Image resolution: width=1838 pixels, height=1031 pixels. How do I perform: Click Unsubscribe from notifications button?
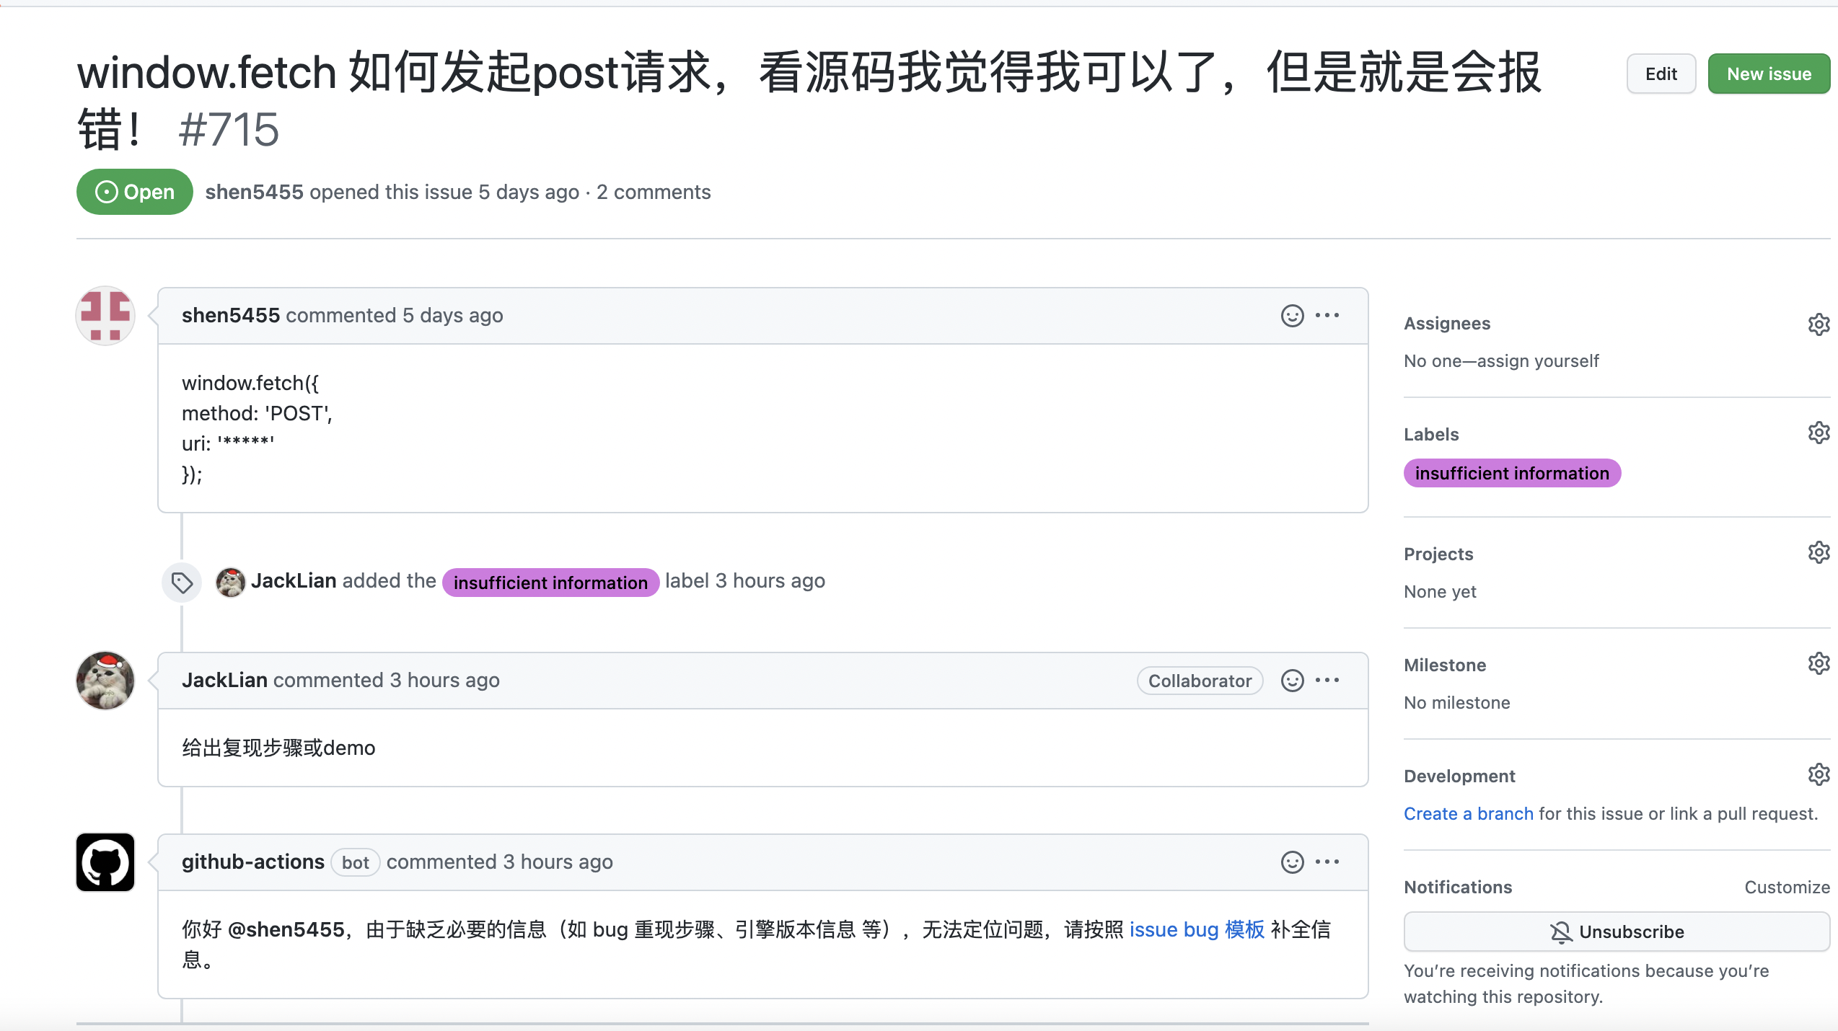[x=1617, y=932]
